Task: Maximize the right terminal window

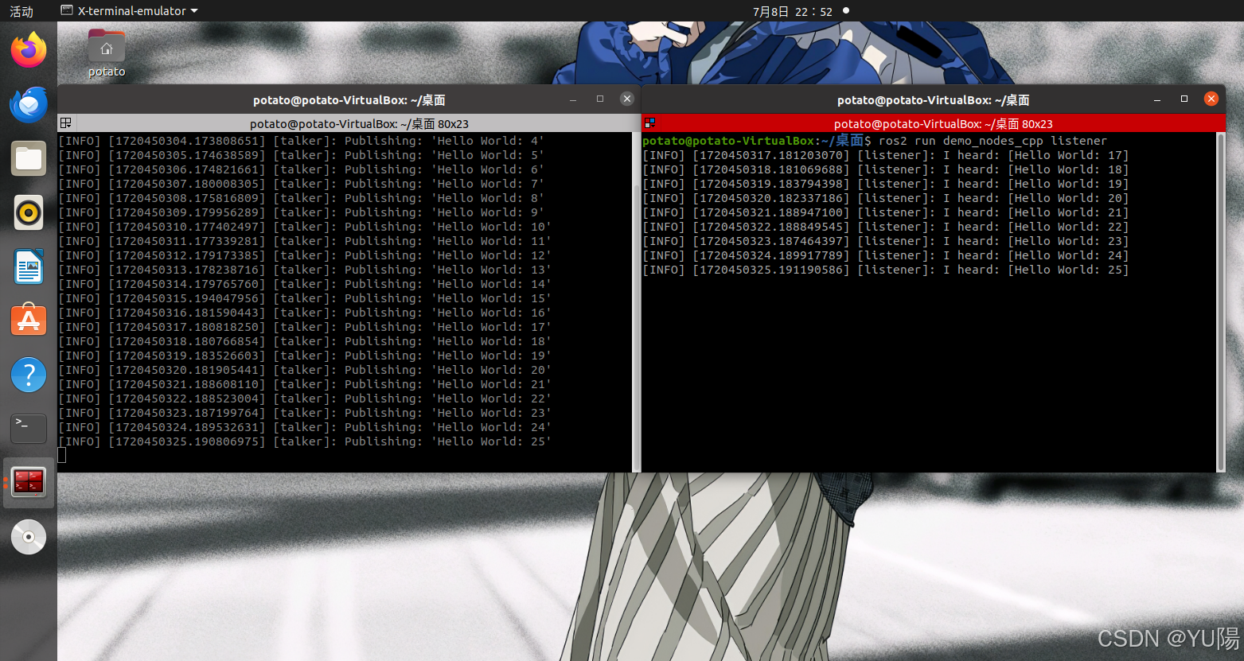Action: click(x=1184, y=99)
